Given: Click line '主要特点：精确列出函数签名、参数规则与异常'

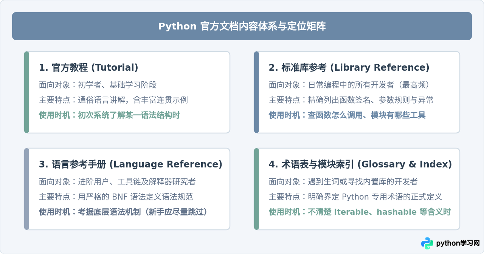Looking at the screenshot, I should tap(351, 100).
